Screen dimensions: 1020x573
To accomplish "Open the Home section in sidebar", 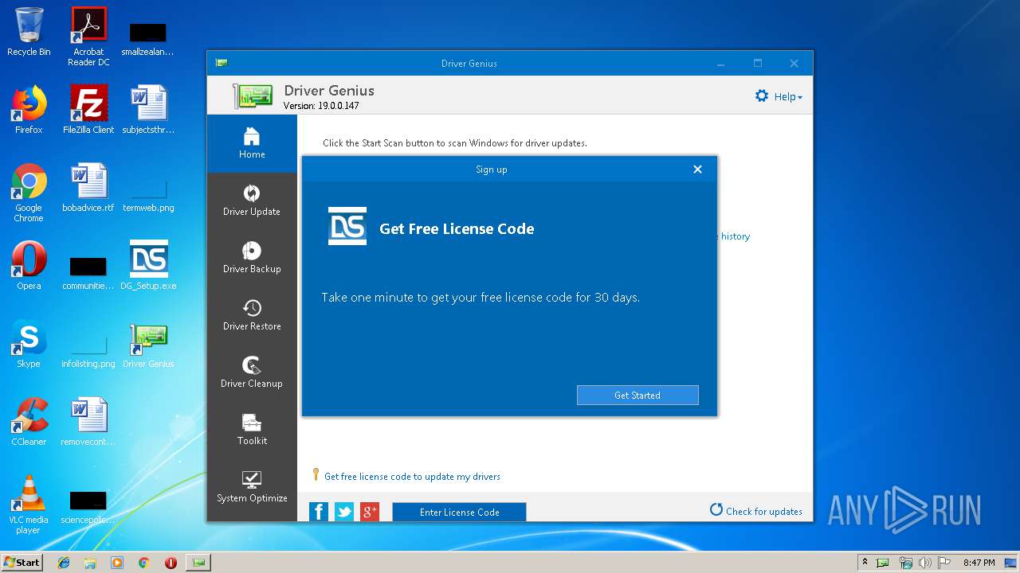I will (x=252, y=143).
